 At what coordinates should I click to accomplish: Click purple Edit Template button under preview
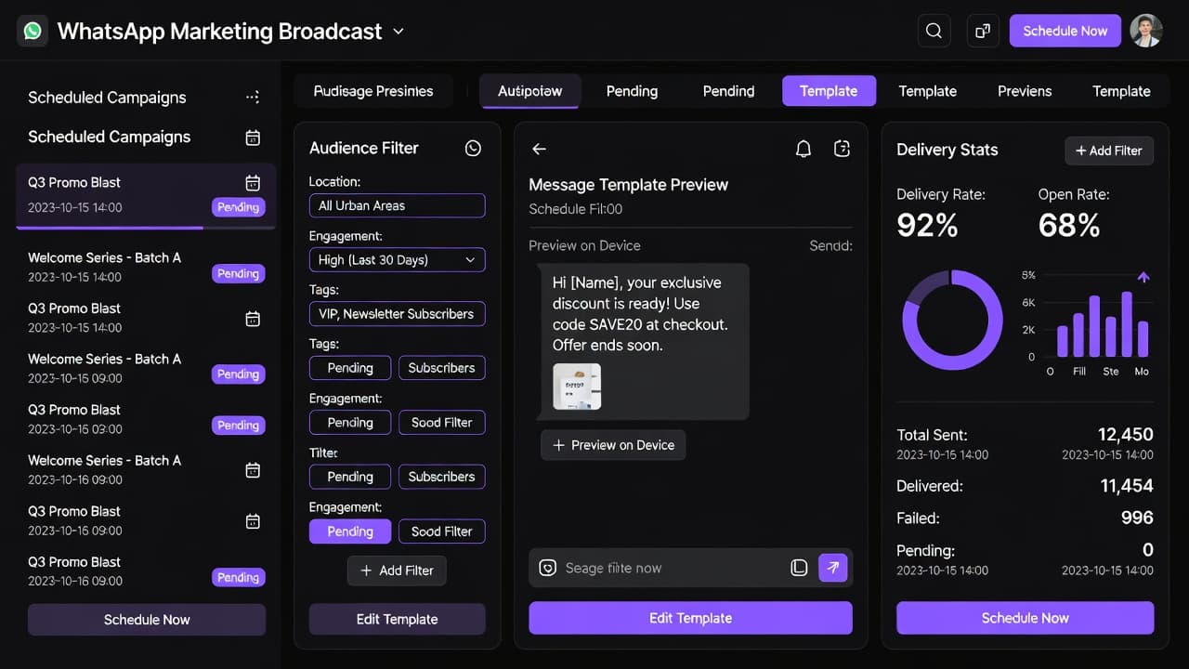[x=690, y=618]
